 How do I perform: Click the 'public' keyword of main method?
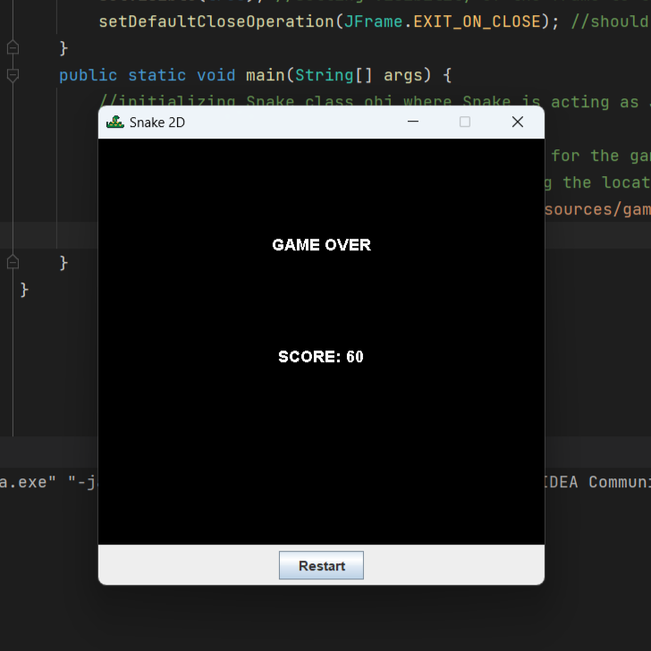coord(88,75)
